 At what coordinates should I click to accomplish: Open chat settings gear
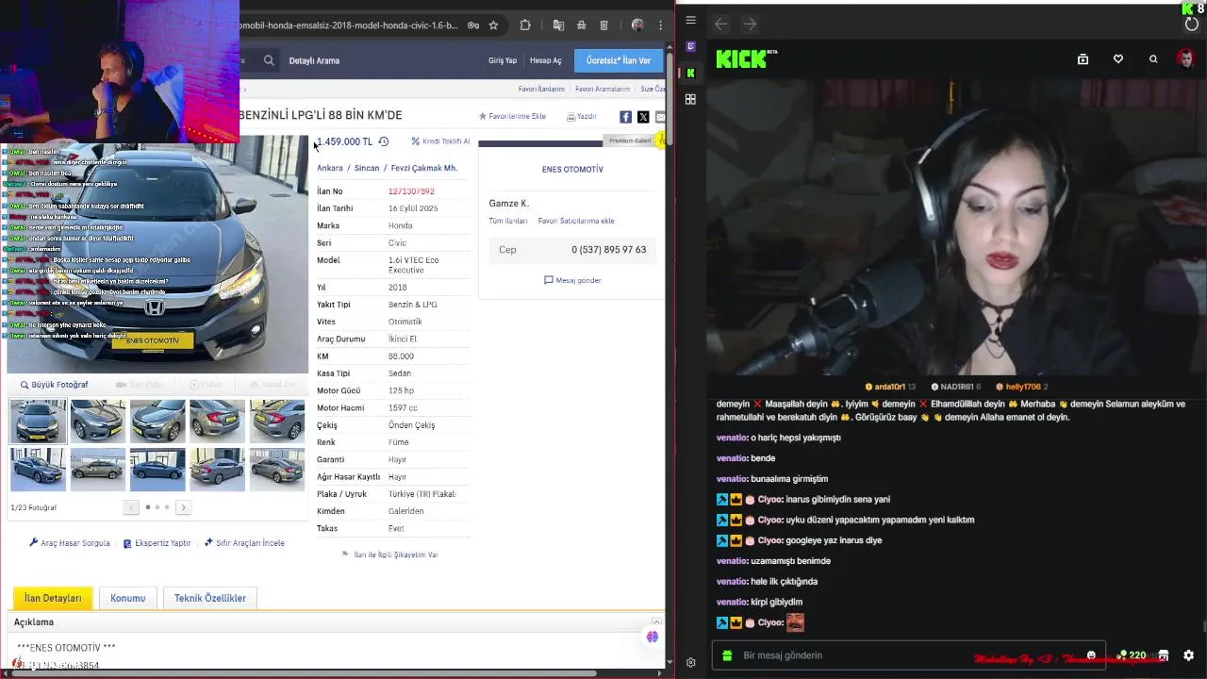point(1188,655)
